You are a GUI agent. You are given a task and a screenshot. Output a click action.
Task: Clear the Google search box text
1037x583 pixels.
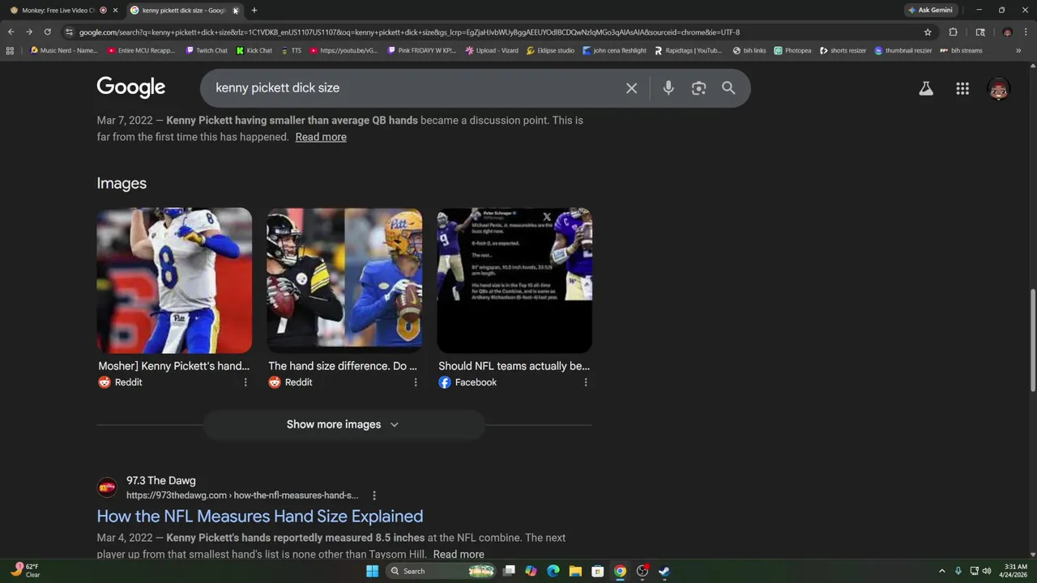pyautogui.click(x=631, y=88)
